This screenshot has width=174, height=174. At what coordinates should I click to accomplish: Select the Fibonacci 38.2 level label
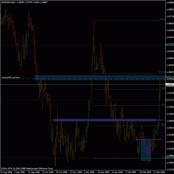(x=163, y=104)
